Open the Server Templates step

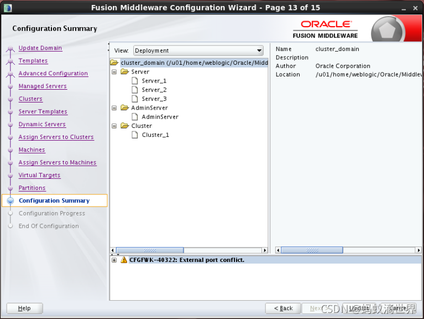[x=43, y=111]
